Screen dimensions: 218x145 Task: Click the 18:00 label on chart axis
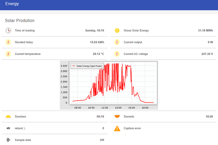145,108
